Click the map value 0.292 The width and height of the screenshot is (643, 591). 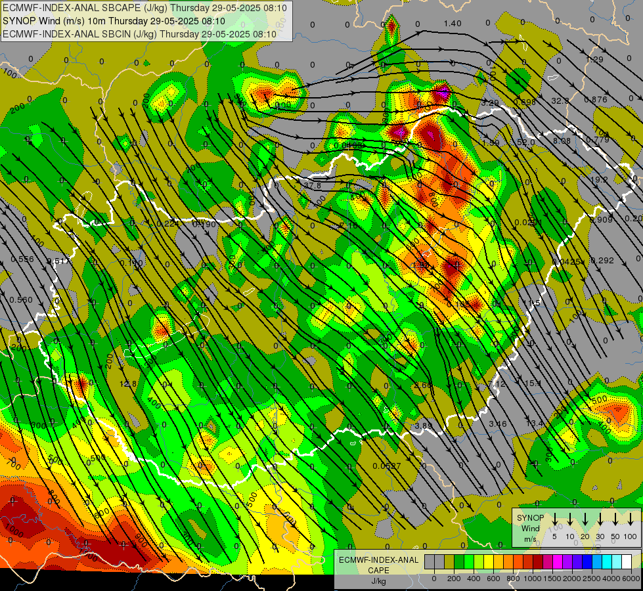pos(602,260)
